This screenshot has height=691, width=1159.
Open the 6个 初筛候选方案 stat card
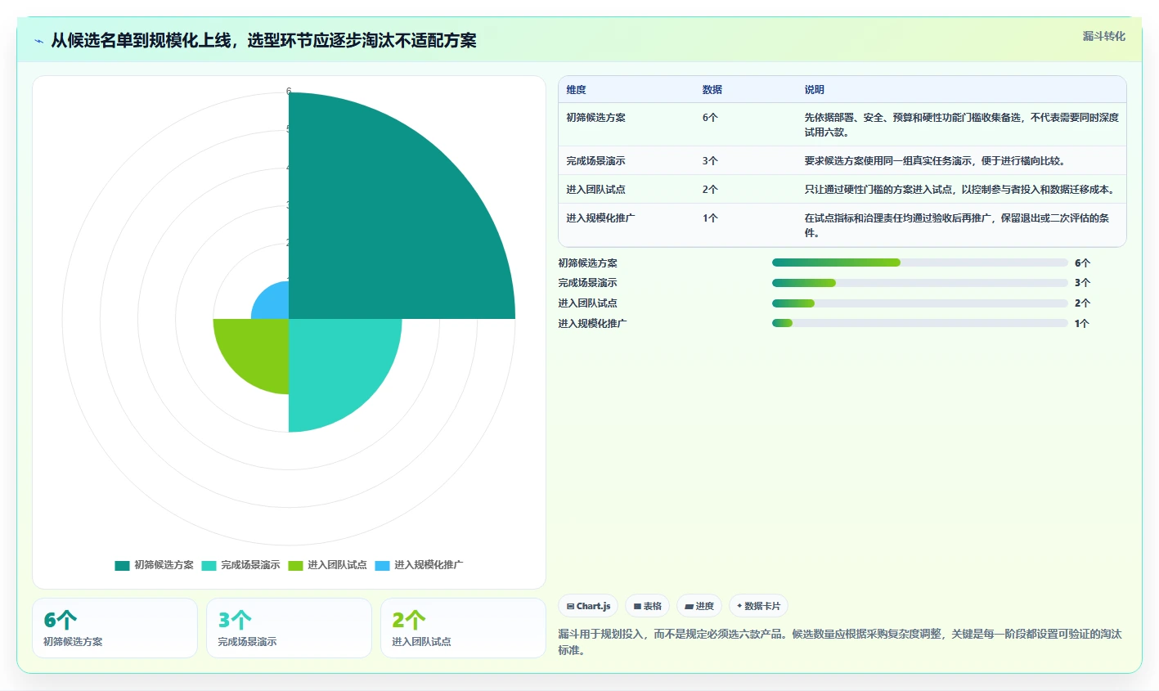(x=115, y=628)
